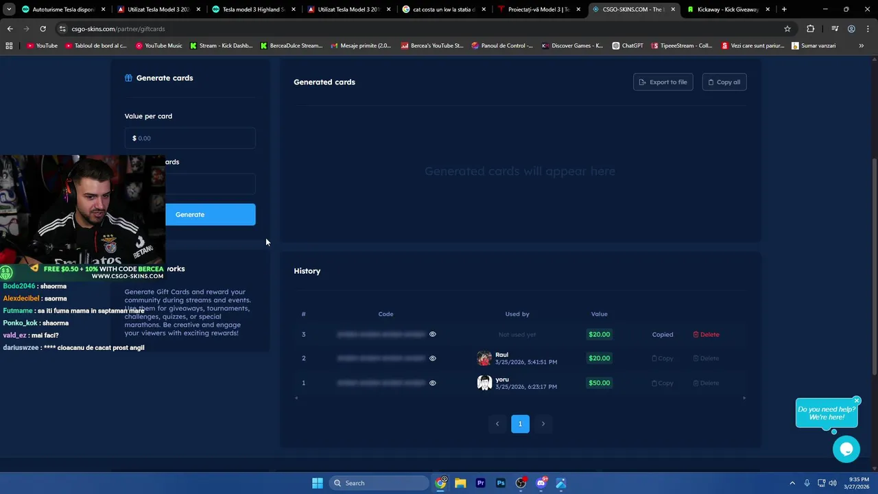Open Chrome three-dot menu
Screen dimensions: 878x494
point(868,29)
